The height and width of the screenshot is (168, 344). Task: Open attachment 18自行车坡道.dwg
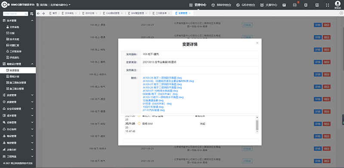pyautogui.click(x=153, y=107)
